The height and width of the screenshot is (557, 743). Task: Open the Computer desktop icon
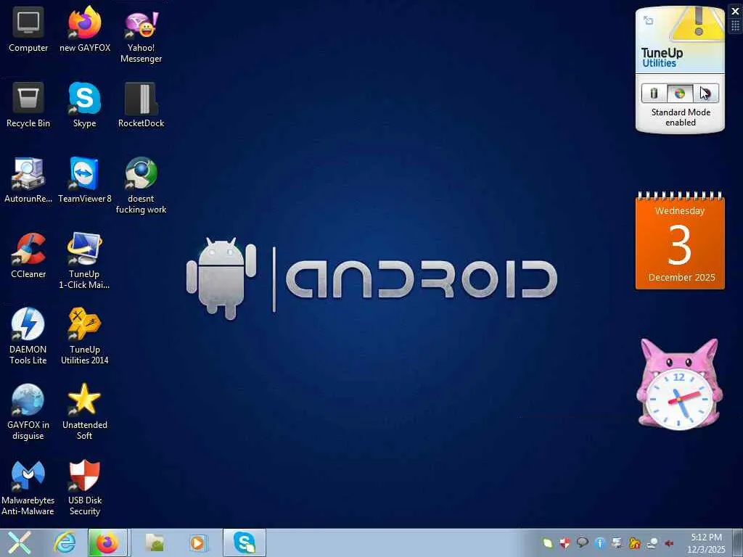tap(28, 30)
